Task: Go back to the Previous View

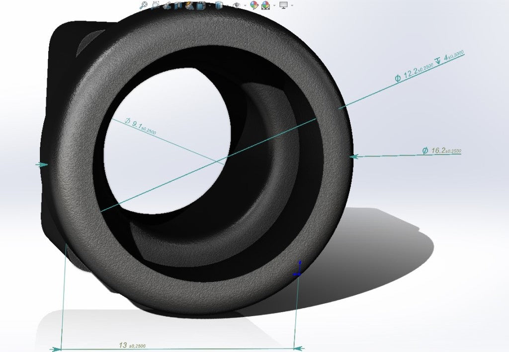Action: click(x=167, y=5)
